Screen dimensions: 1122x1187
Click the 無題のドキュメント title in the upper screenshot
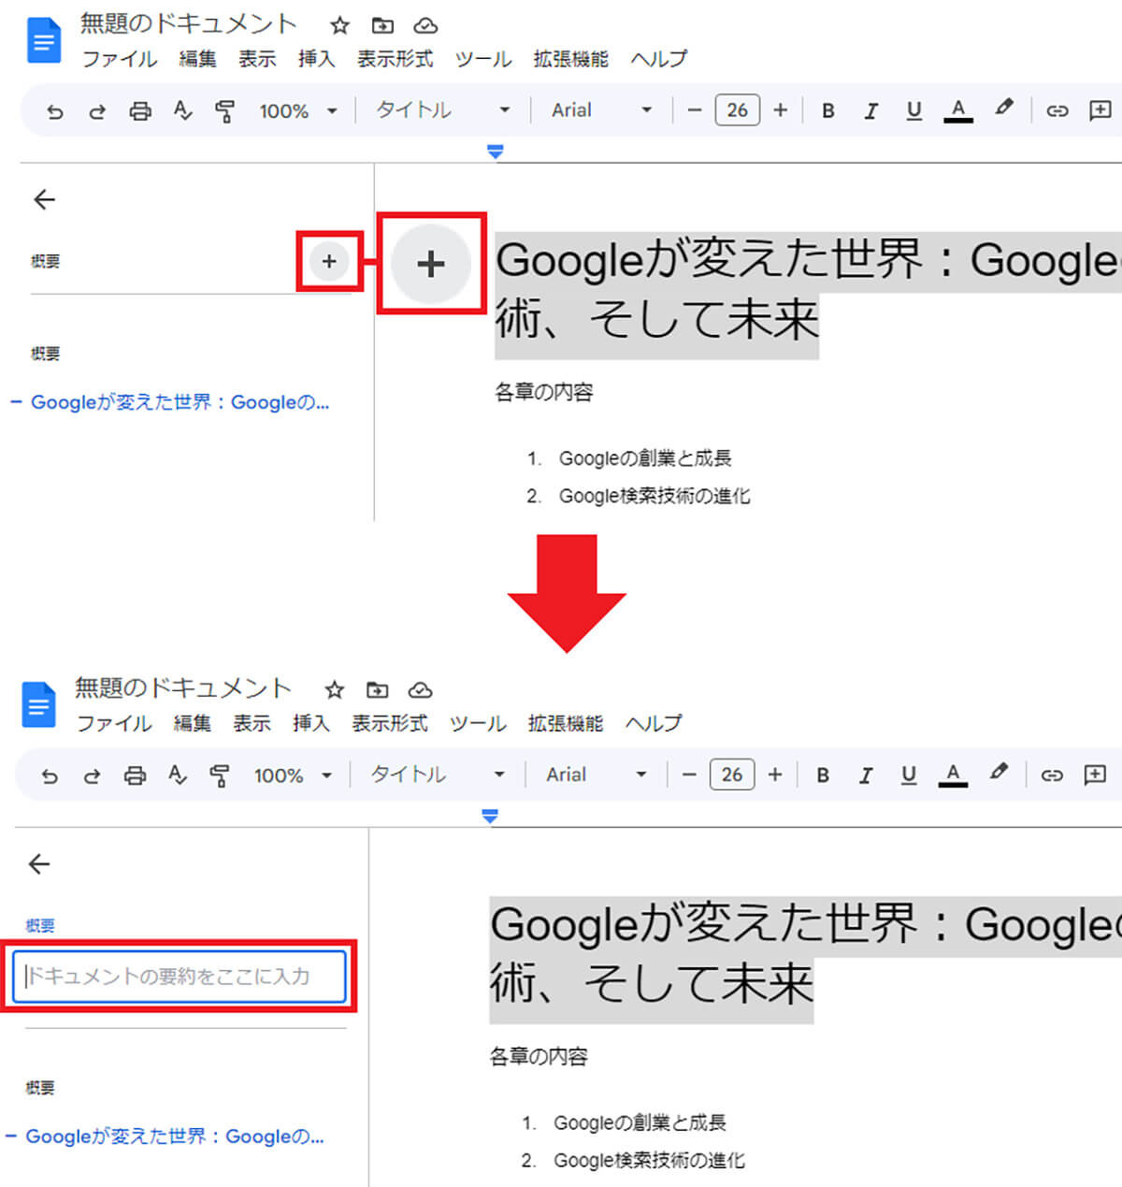pyautogui.click(x=188, y=23)
